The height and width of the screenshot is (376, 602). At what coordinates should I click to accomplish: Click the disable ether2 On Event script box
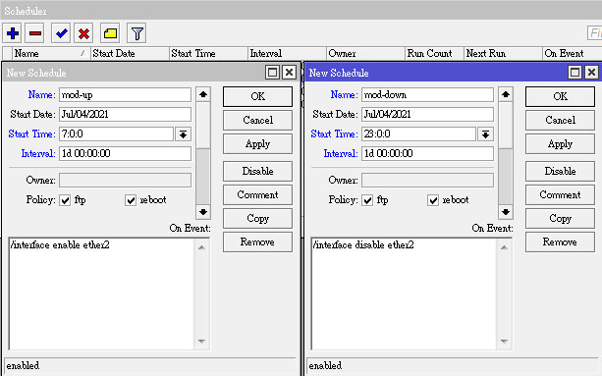(x=405, y=294)
